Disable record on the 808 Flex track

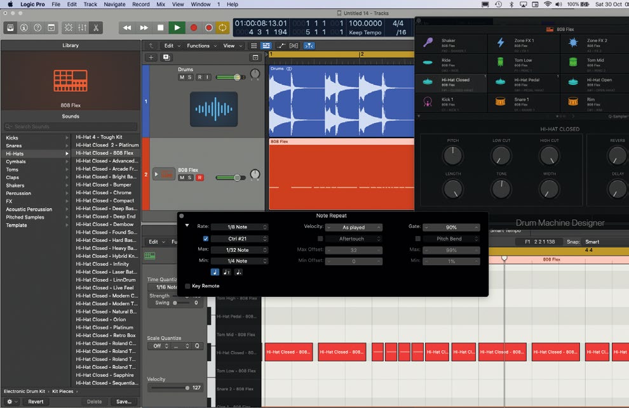(x=200, y=178)
